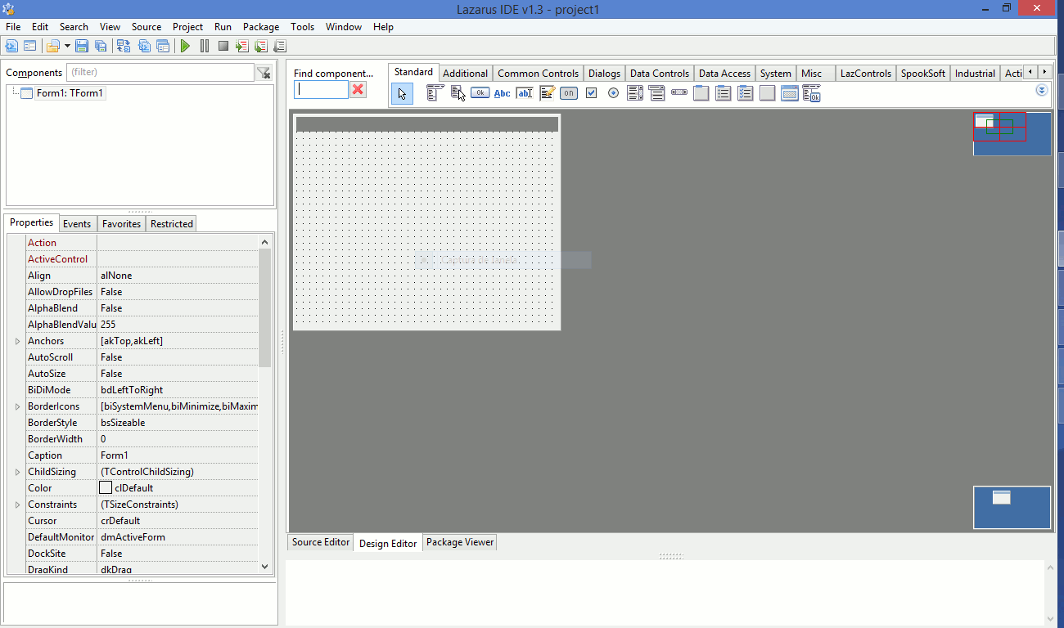Pick the TGroupBox component icon

click(701, 93)
